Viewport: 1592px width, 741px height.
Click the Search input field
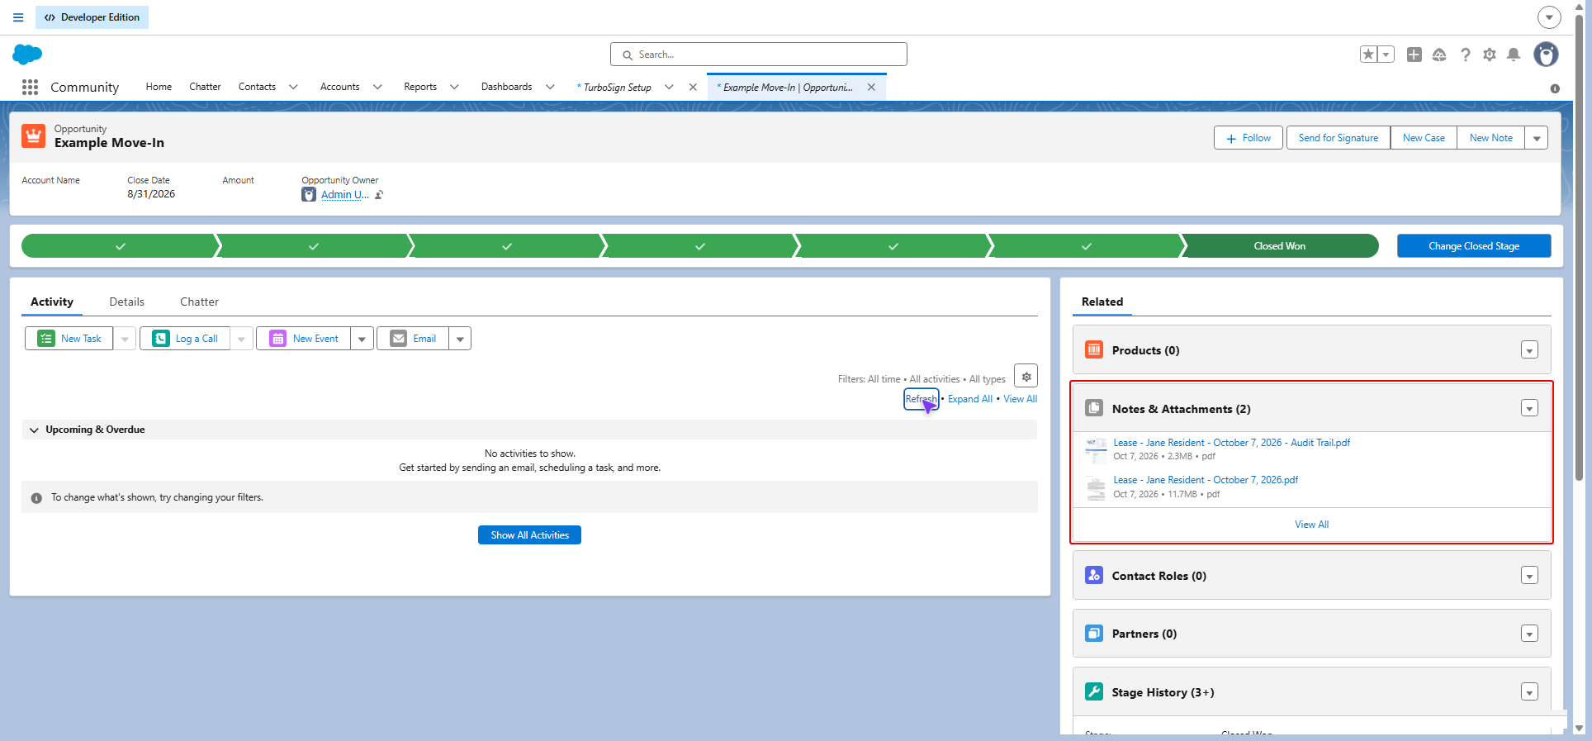click(x=759, y=55)
